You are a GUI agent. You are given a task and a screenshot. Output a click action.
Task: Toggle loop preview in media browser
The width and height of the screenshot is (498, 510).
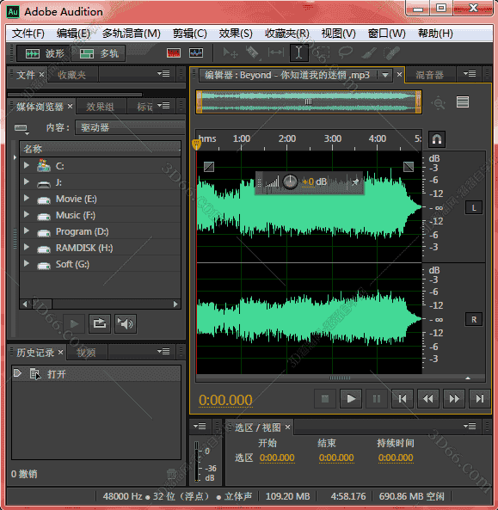(100, 324)
